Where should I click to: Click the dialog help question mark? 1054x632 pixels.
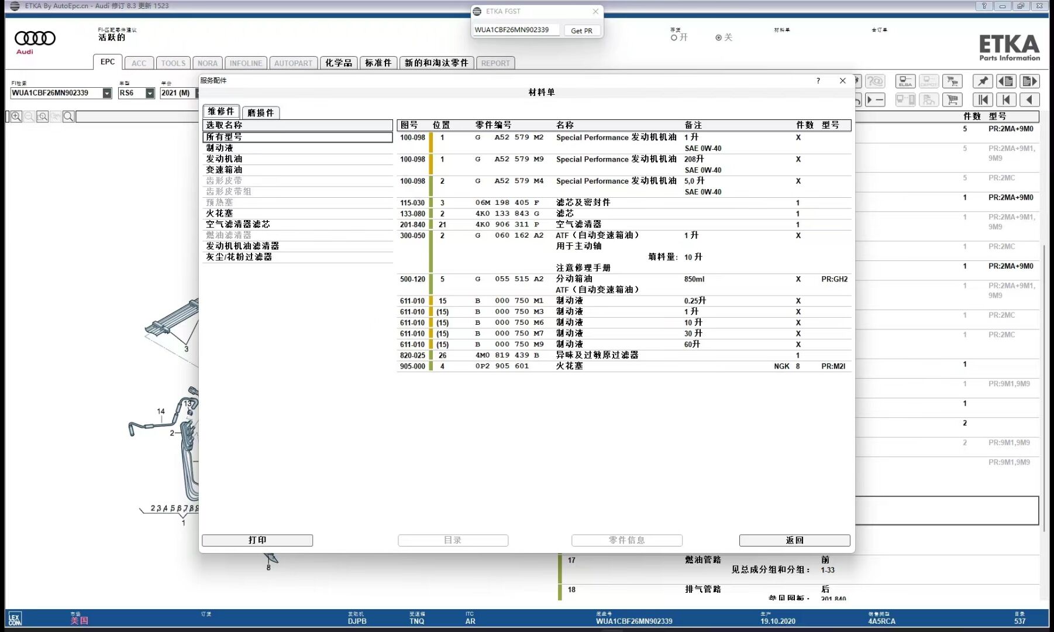[x=818, y=81]
